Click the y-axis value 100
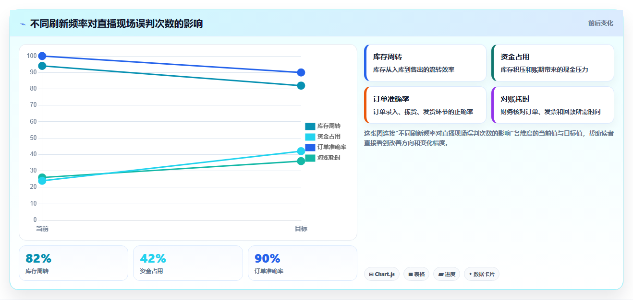 point(32,56)
